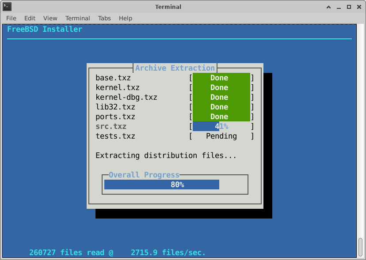The height and width of the screenshot is (260, 366).
Task: Open the View menu
Action: (50, 18)
